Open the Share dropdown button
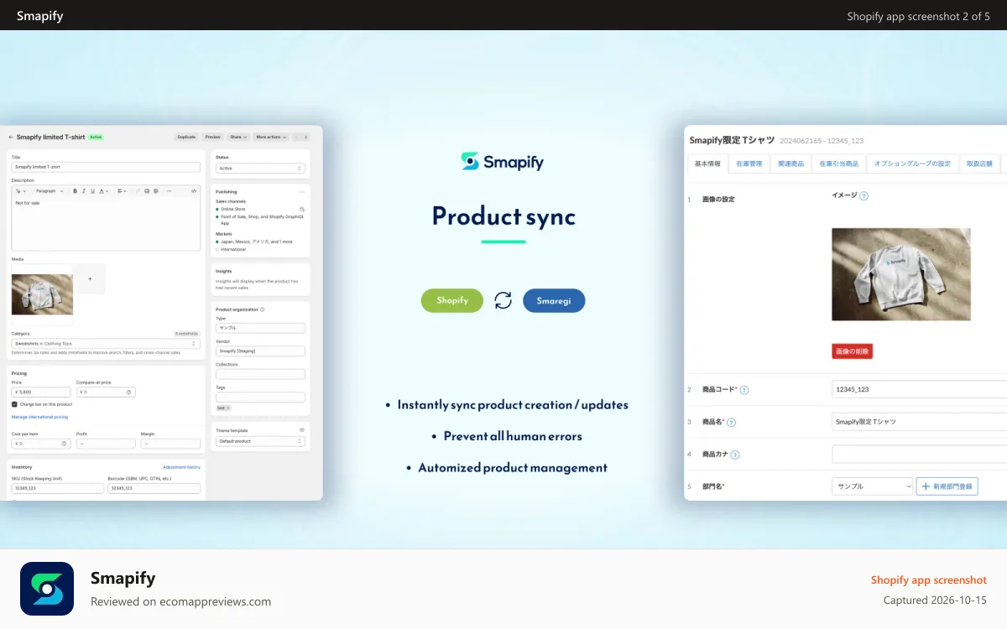 coord(237,137)
